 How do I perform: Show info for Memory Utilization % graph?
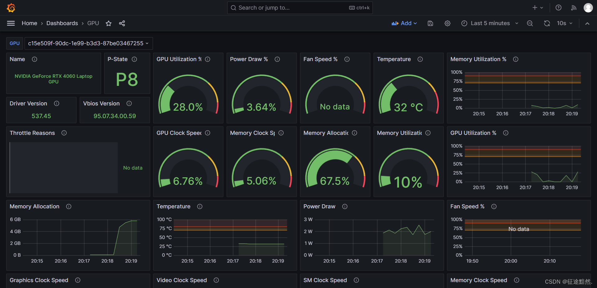point(516,59)
